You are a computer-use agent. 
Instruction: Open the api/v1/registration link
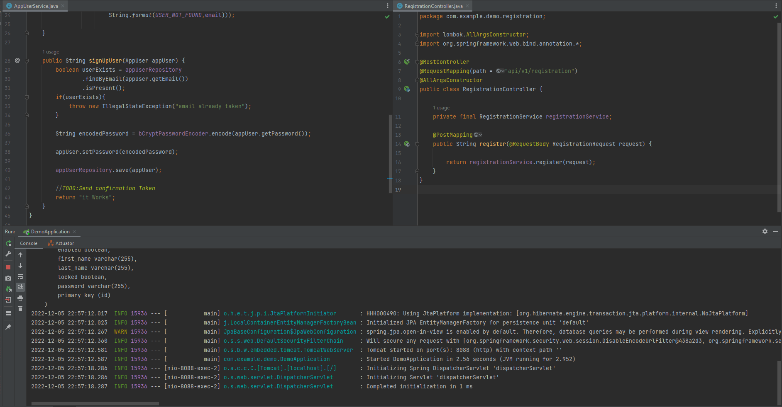pyautogui.click(x=539, y=71)
